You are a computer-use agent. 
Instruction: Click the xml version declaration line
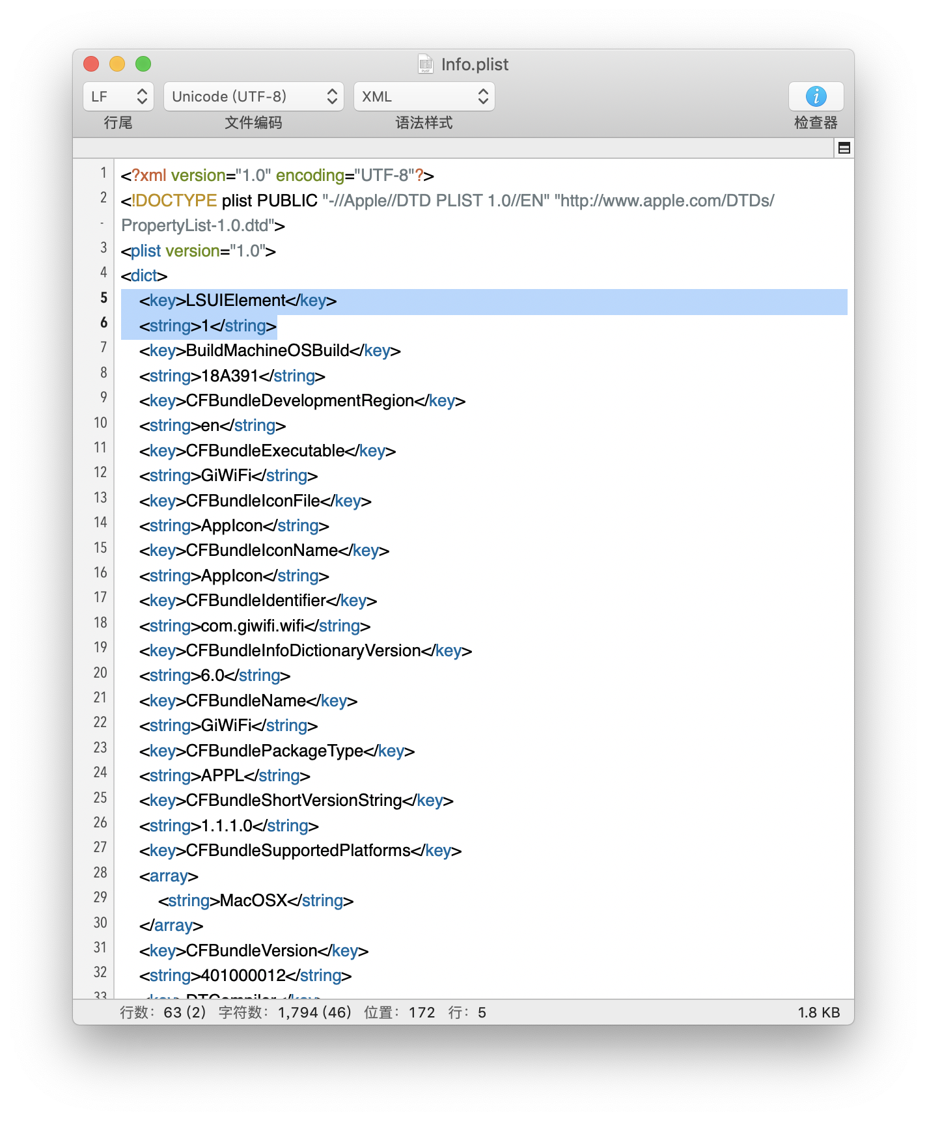point(277,176)
